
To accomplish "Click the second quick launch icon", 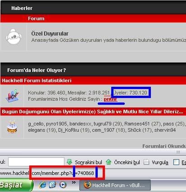I will pos(52,185).
